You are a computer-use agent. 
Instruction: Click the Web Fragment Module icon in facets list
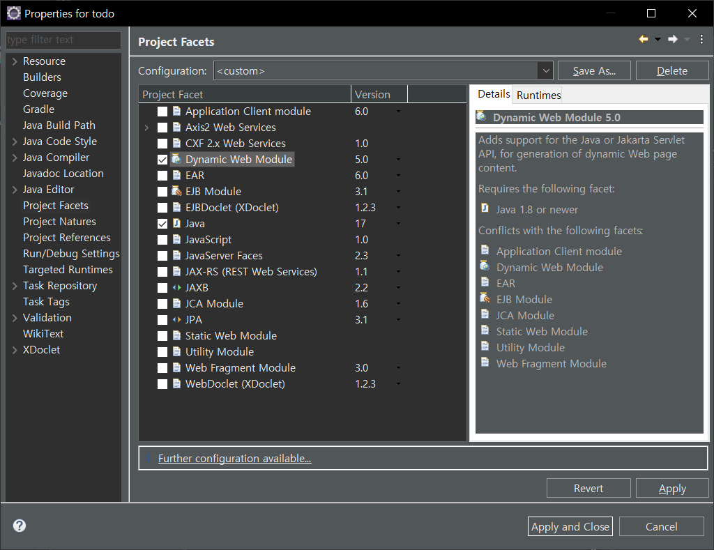point(176,367)
